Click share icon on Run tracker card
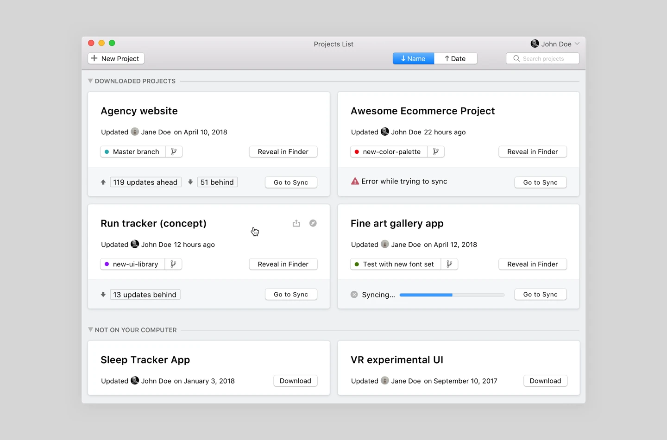The image size is (667, 440). 296,223
